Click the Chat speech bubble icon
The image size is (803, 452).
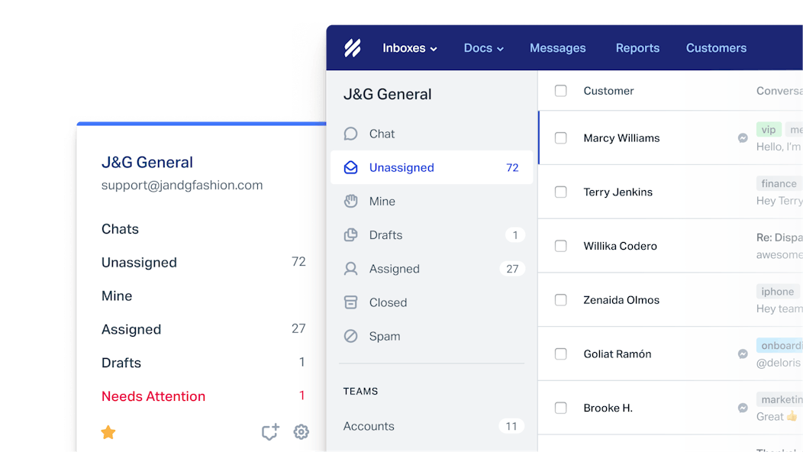351,134
